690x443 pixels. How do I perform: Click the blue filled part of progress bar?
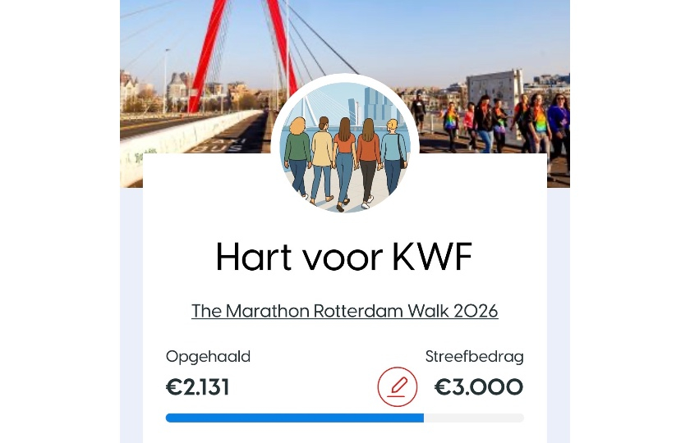[294, 418]
